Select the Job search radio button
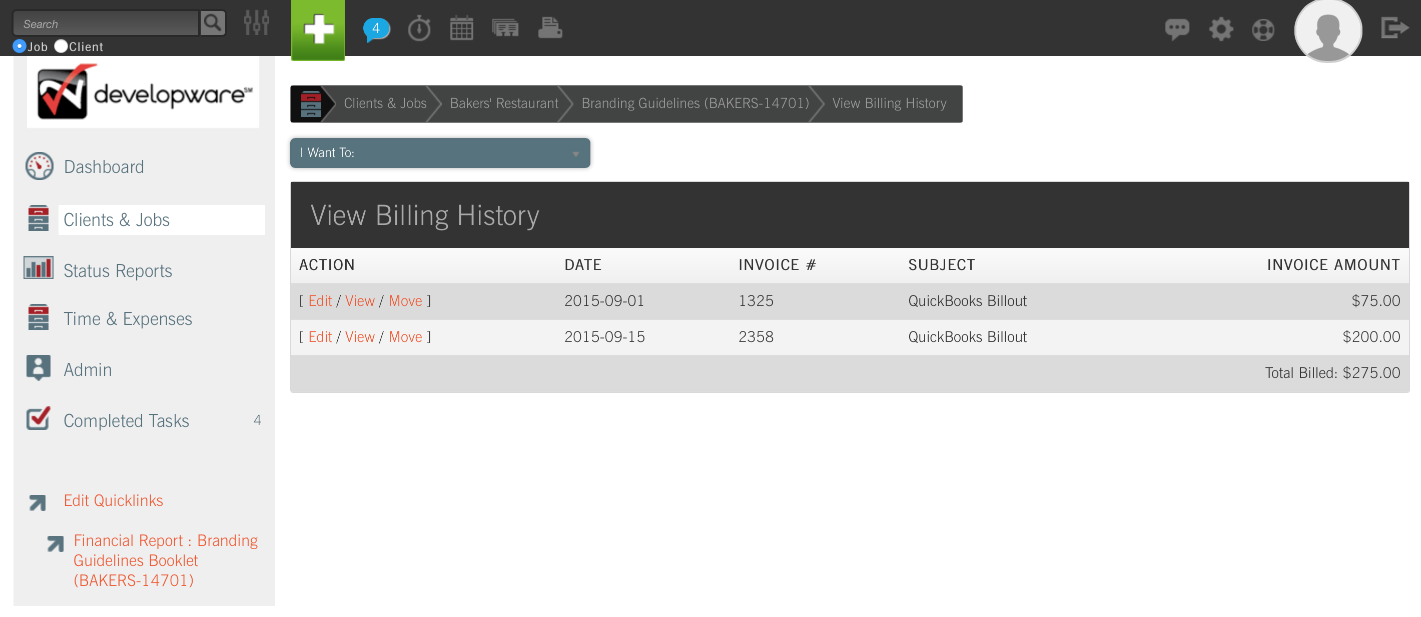Screen dimensions: 1421x617 click(x=20, y=46)
